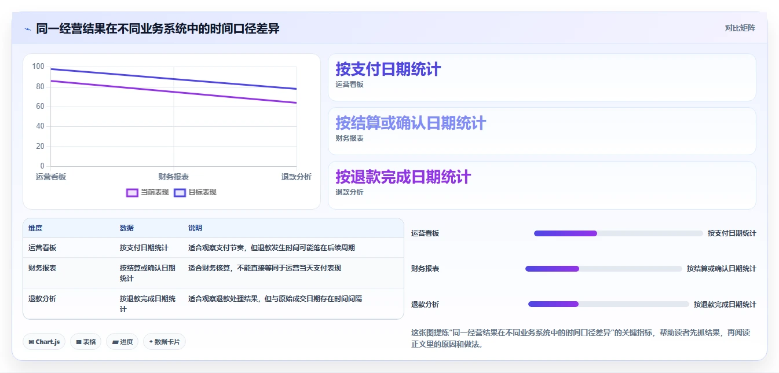This screenshot has height=373, width=779.
Task: Click the 按支付日期统计 data card
Action: [x=542, y=78]
